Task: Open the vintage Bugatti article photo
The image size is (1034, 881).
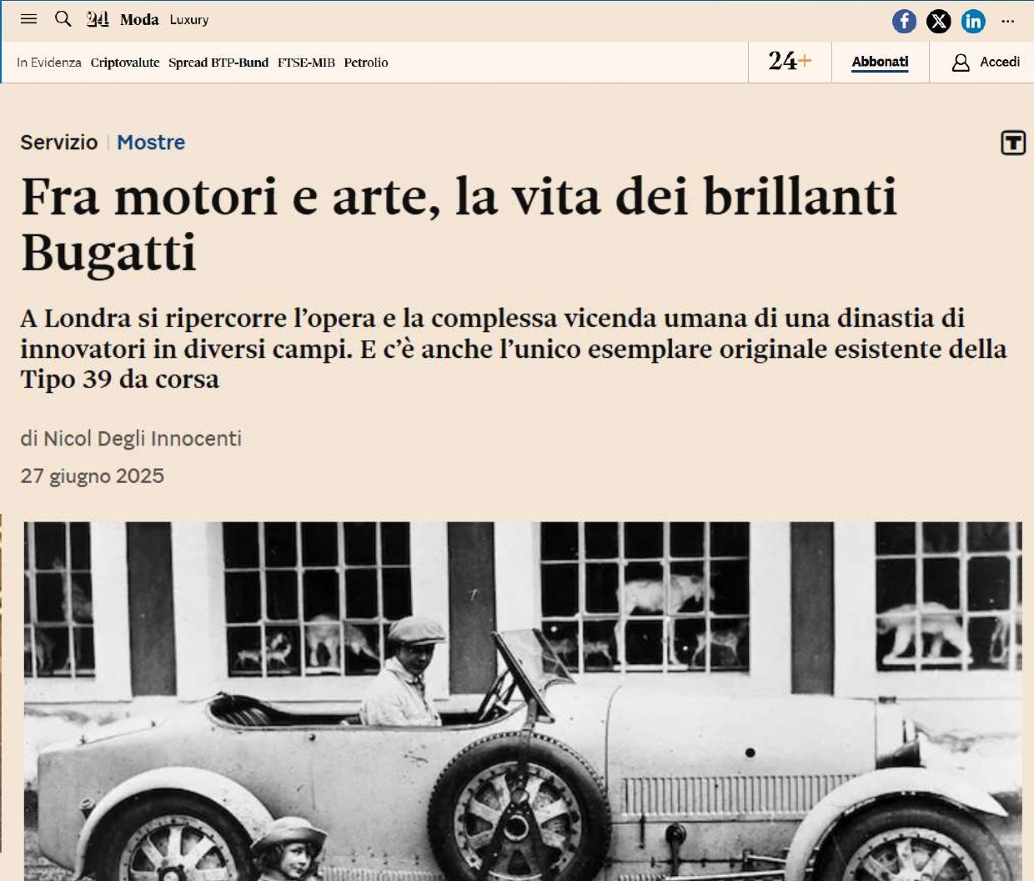Action: pos(523,701)
